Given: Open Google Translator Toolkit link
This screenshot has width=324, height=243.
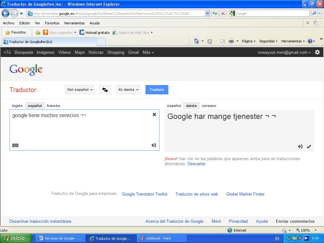Looking at the screenshot, I should (x=144, y=194).
